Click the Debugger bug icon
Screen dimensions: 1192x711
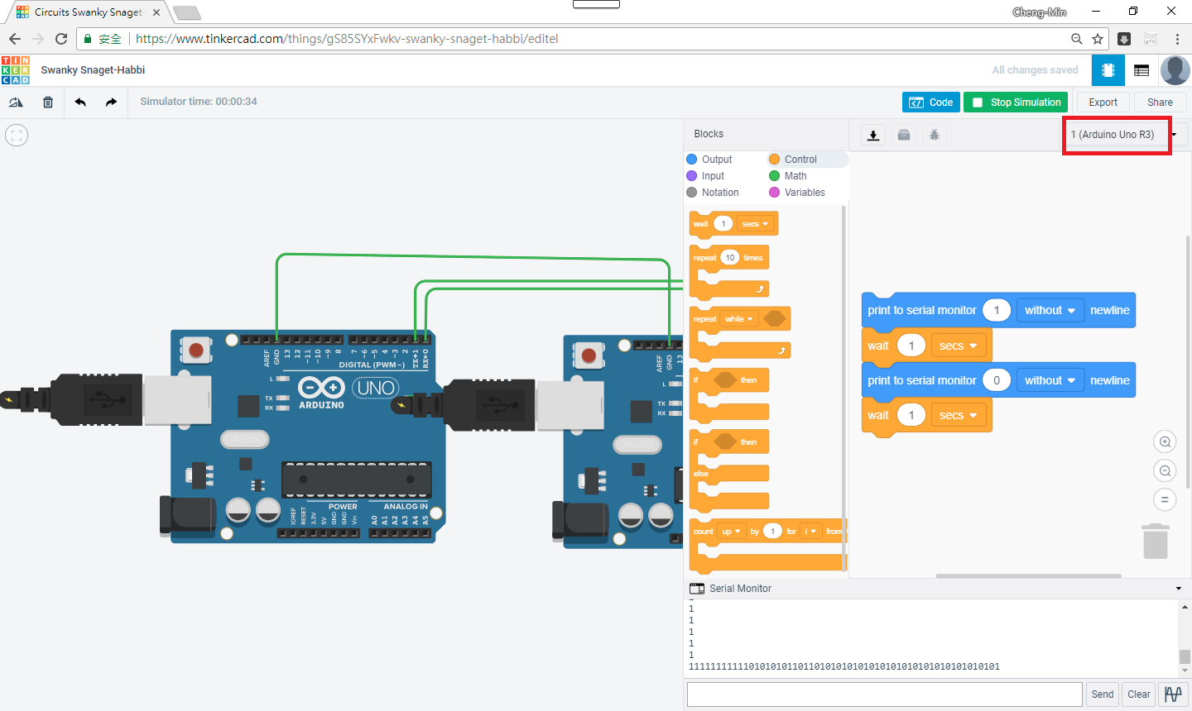(934, 134)
